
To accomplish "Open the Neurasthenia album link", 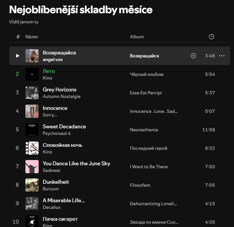I will pyautogui.click(x=144, y=130).
